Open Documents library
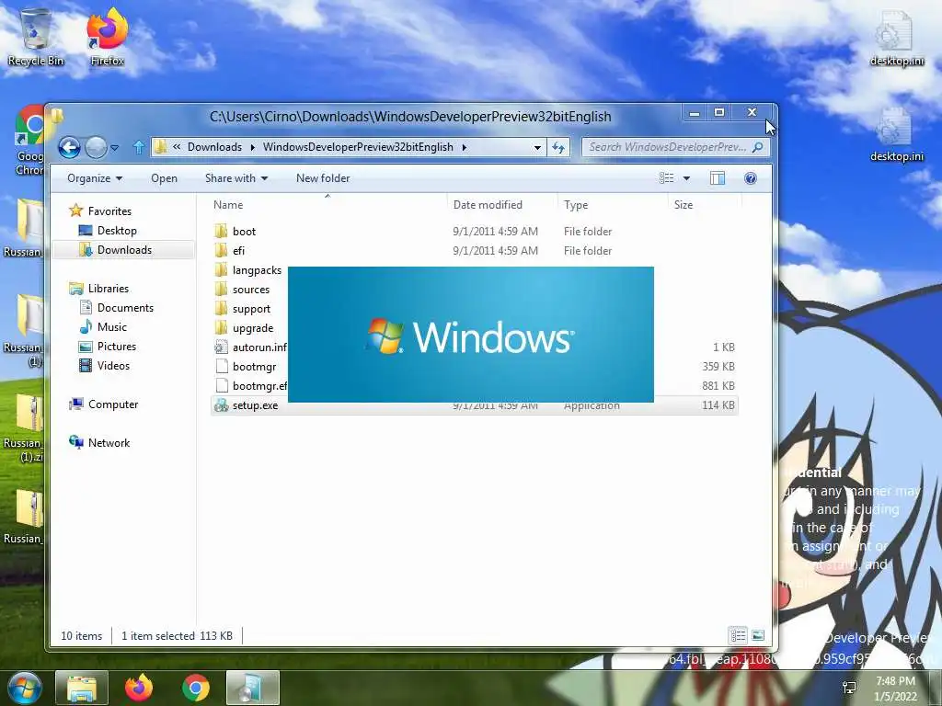This screenshot has height=706, width=942. click(x=125, y=307)
